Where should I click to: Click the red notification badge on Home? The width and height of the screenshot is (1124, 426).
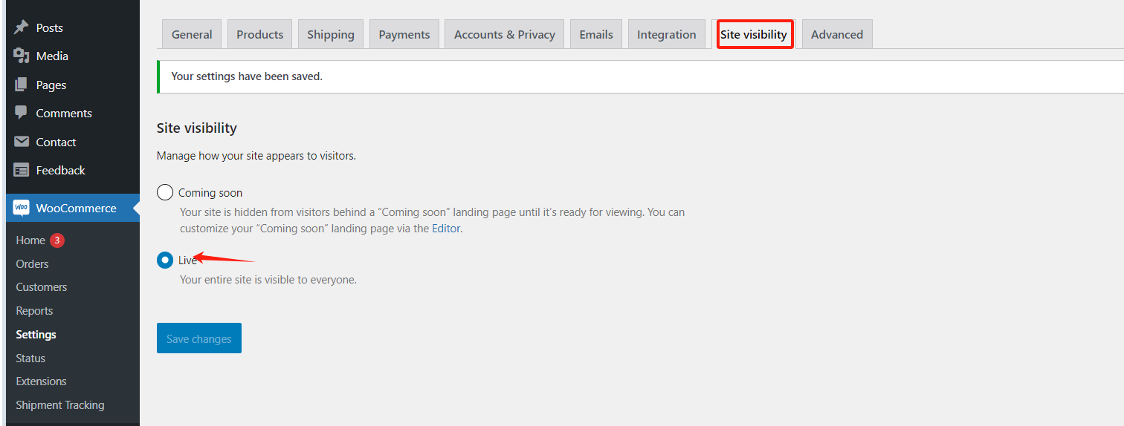57,240
